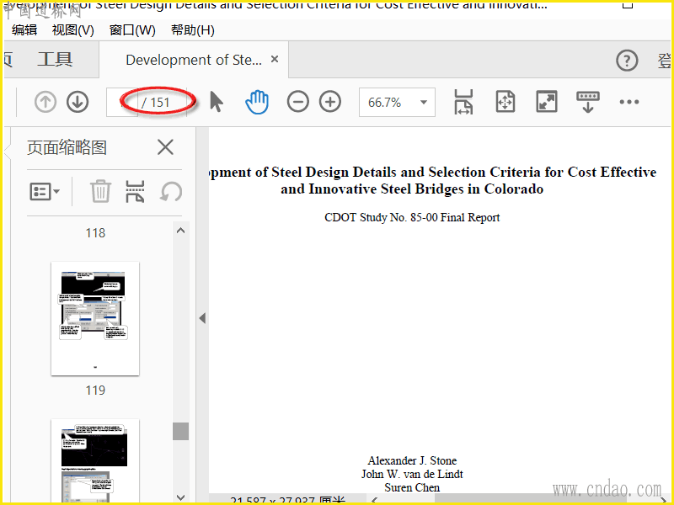The height and width of the screenshot is (505, 674).
Task: Select page 119 thumbnail
Action: 95,319
